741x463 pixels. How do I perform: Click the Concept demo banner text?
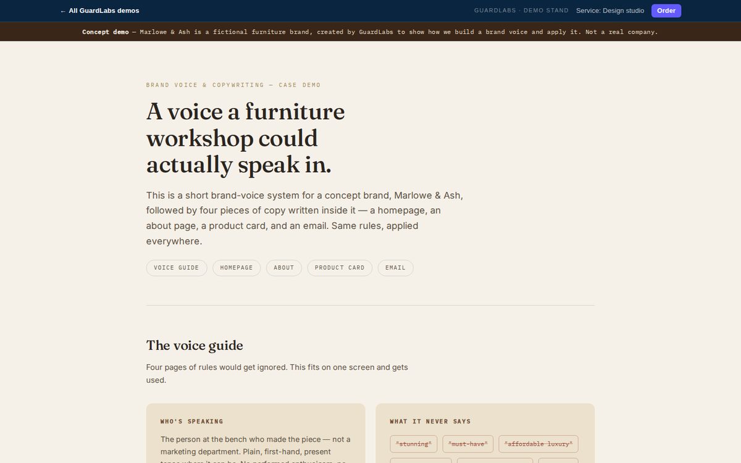pyautogui.click(x=370, y=31)
